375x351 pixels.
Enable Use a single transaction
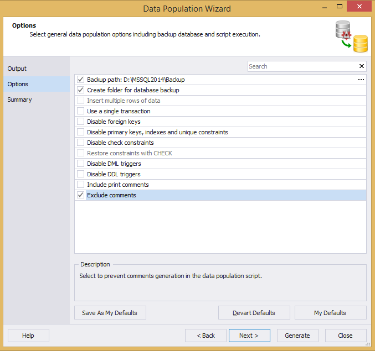(81, 111)
